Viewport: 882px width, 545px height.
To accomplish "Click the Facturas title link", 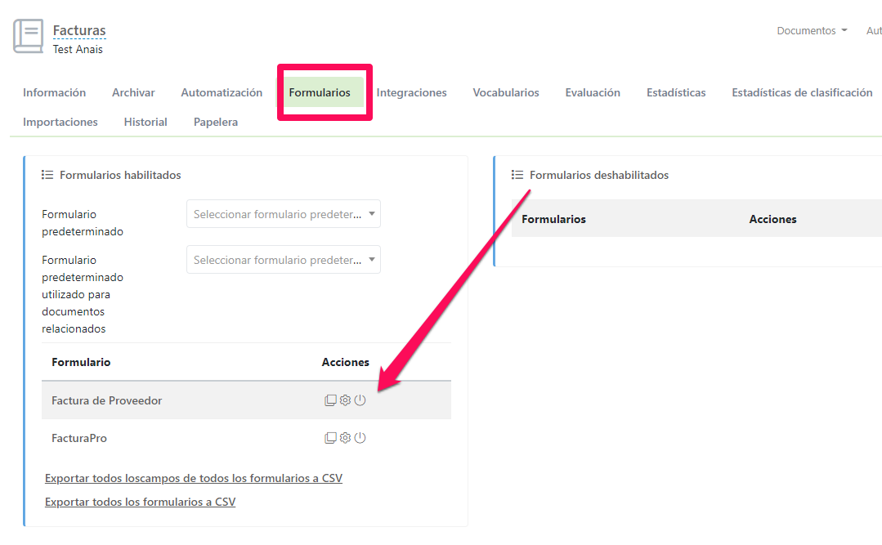I will pos(79,31).
